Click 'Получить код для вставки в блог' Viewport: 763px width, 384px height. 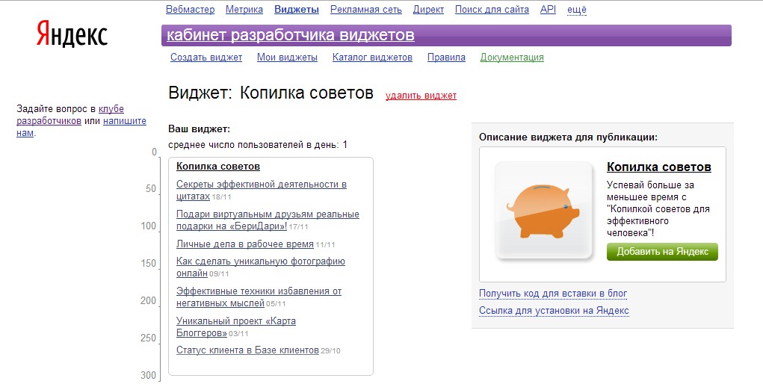[x=552, y=294]
